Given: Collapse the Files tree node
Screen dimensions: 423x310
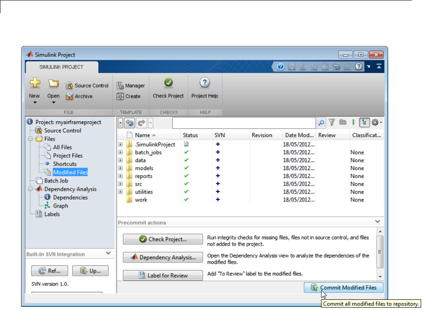Looking at the screenshot, I should coord(30,139).
